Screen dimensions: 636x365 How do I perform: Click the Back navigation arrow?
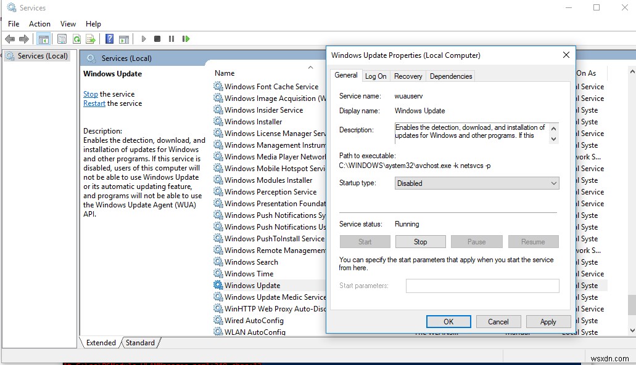click(10, 39)
